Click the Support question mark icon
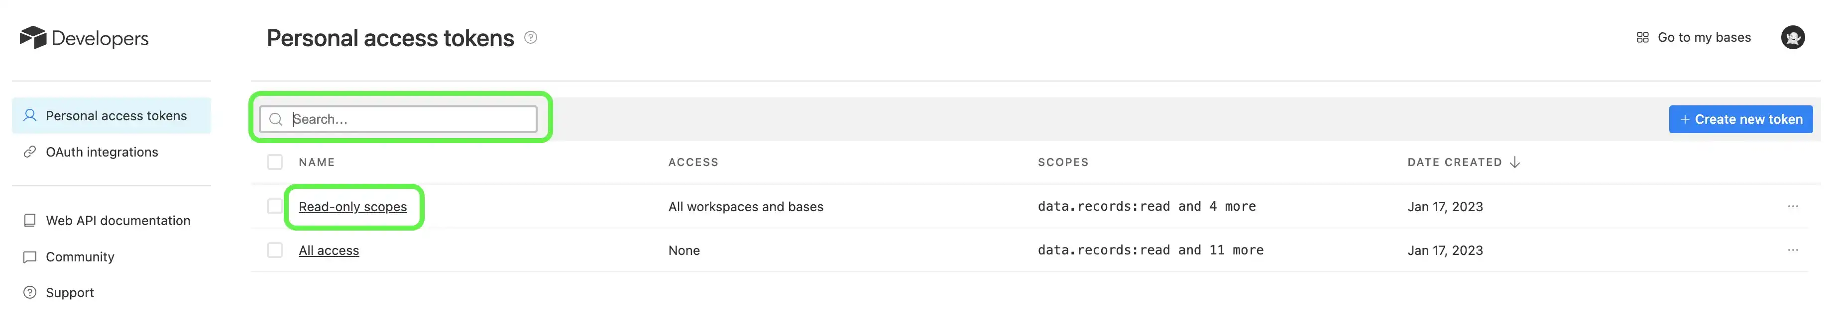The width and height of the screenshot is (1834, 325). click(x=30, y=292)
